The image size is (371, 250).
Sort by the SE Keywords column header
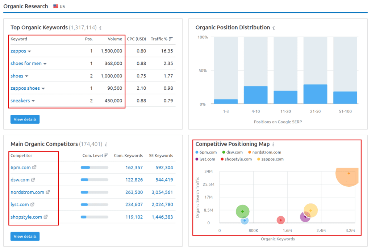(x=161, y=156)
